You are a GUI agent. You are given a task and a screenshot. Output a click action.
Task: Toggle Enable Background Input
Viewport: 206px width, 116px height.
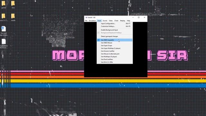coord(115,30)
